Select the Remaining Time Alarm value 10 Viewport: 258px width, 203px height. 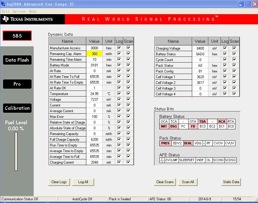[x=94, y=59]
